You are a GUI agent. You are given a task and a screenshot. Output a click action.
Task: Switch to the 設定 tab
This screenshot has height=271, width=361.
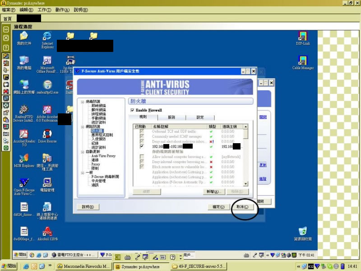[200, 117]
